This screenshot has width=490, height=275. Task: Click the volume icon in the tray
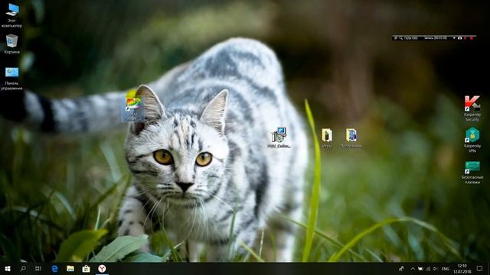coord(436,268)
